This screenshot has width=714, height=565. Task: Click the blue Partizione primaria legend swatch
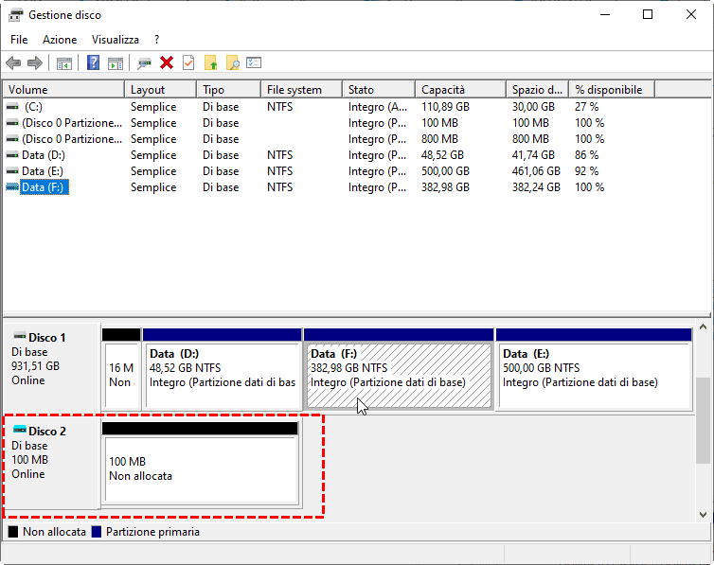click(96, 532)
